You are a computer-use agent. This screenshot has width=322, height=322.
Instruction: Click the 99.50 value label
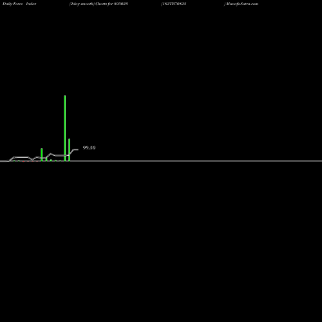[89, 147]
